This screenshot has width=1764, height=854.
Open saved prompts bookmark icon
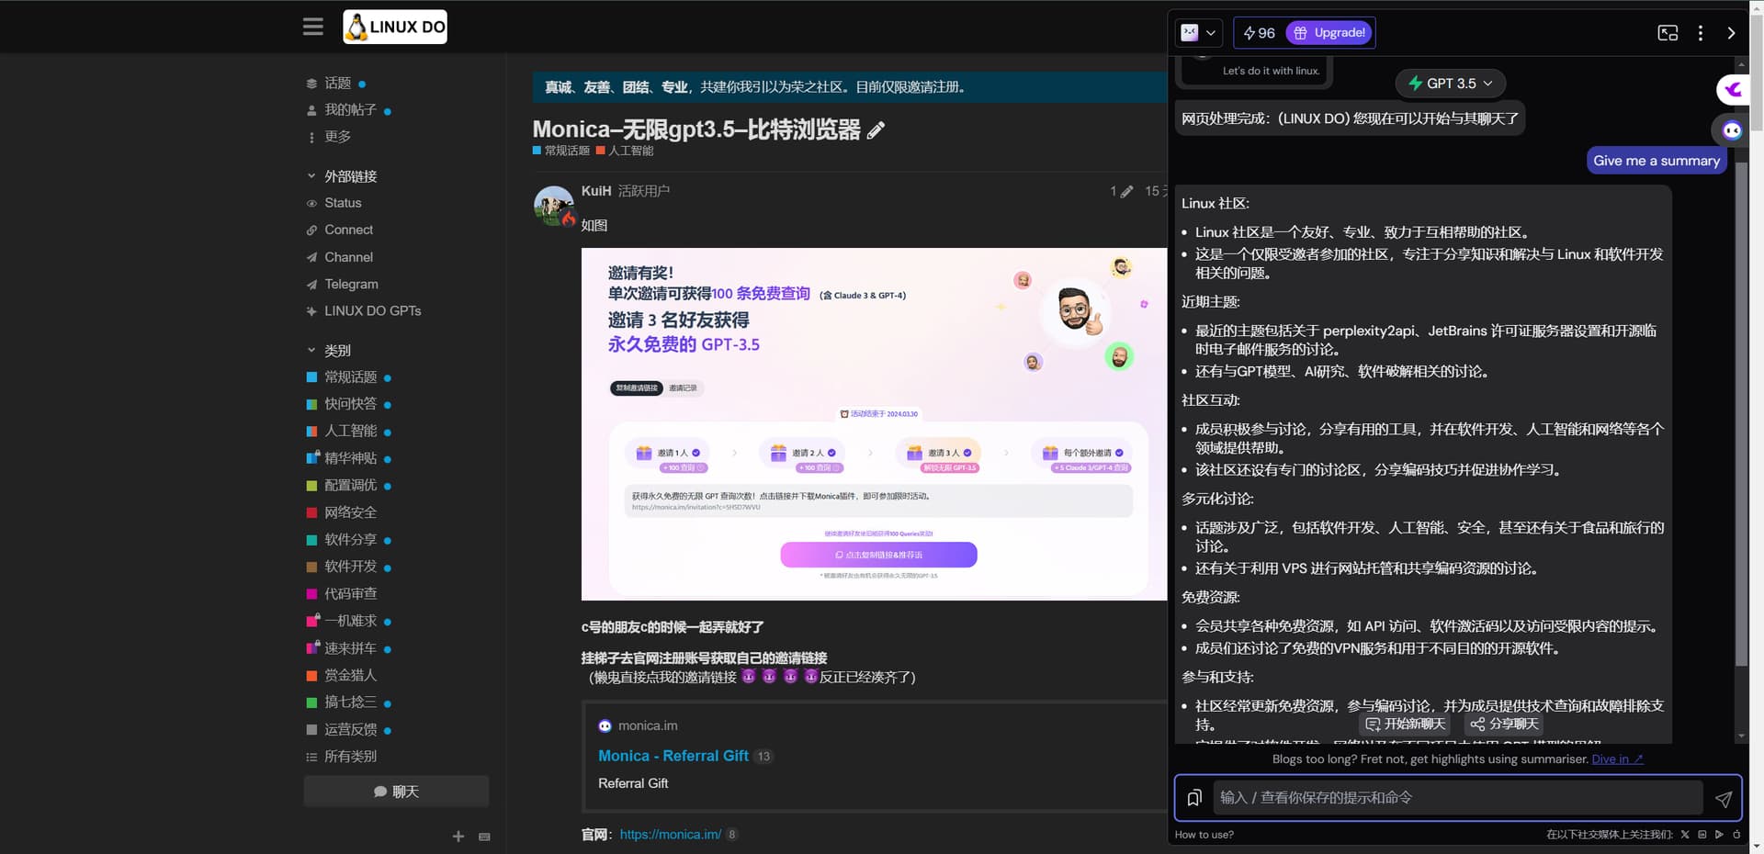point(1194,798)
